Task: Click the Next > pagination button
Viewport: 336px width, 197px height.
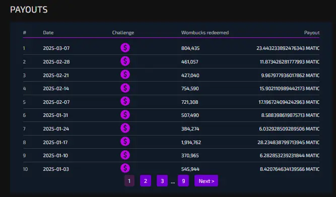Action: [206, 181]
